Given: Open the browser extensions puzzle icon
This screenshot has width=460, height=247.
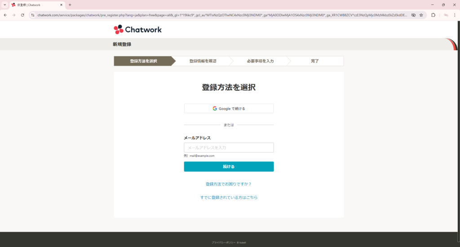Looking at the screenshot, I should (433, 15).
